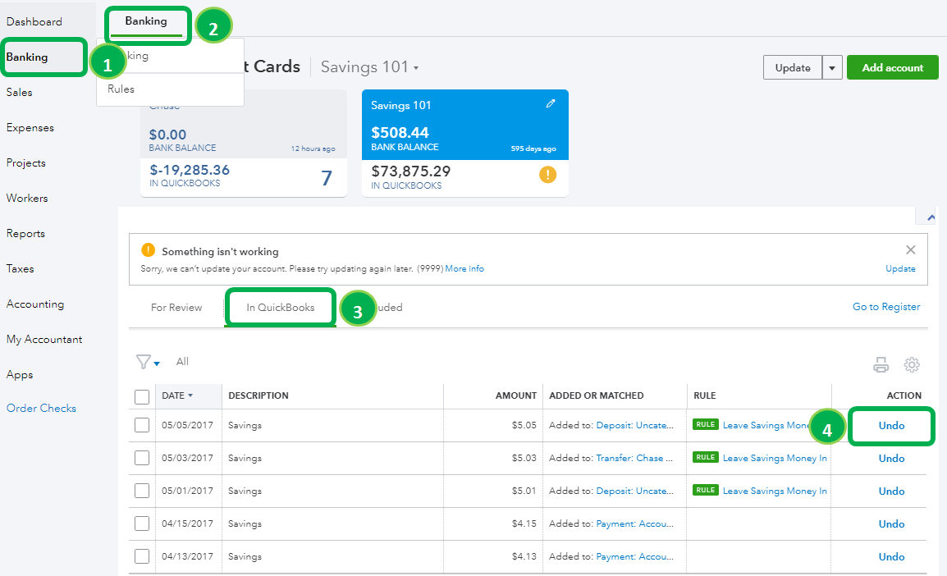The height and width of the screenshot is (576, 947).
Task: Click the RULE column header
Action: pyautogui.click(x=704, y=395)
